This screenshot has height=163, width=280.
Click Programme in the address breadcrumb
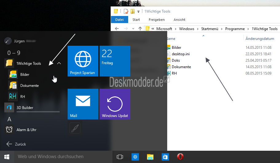tap(235, 29)
